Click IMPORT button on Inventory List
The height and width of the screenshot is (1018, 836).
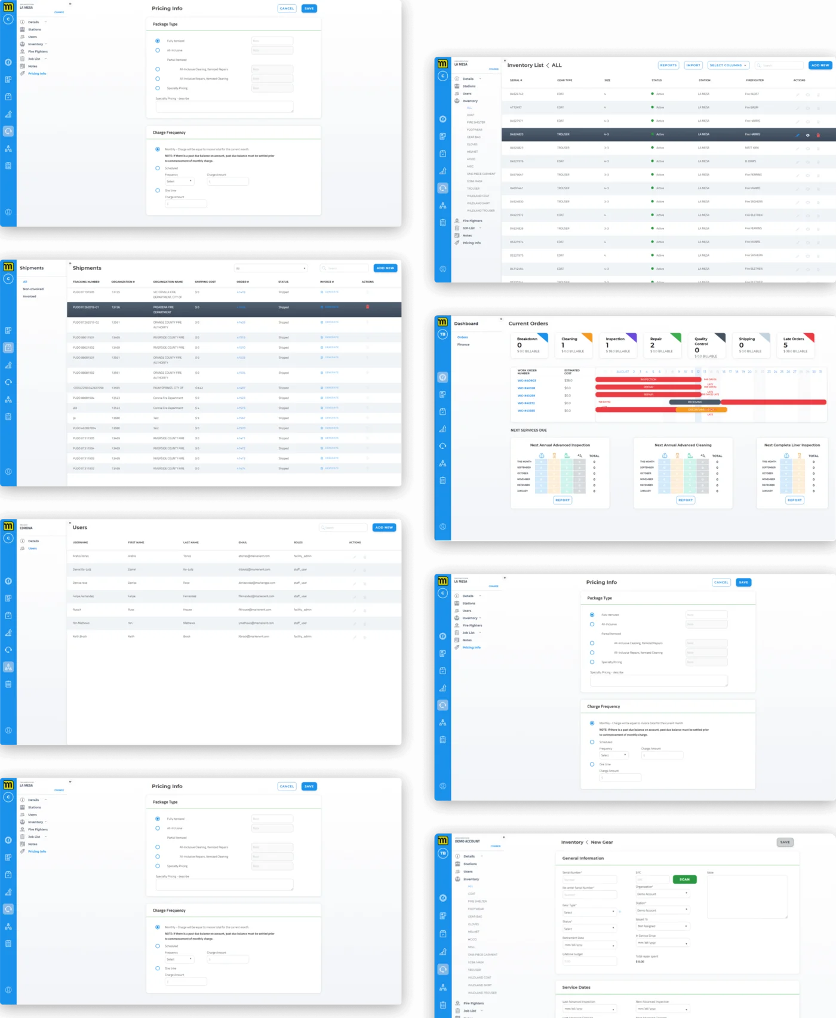[693, 65]
